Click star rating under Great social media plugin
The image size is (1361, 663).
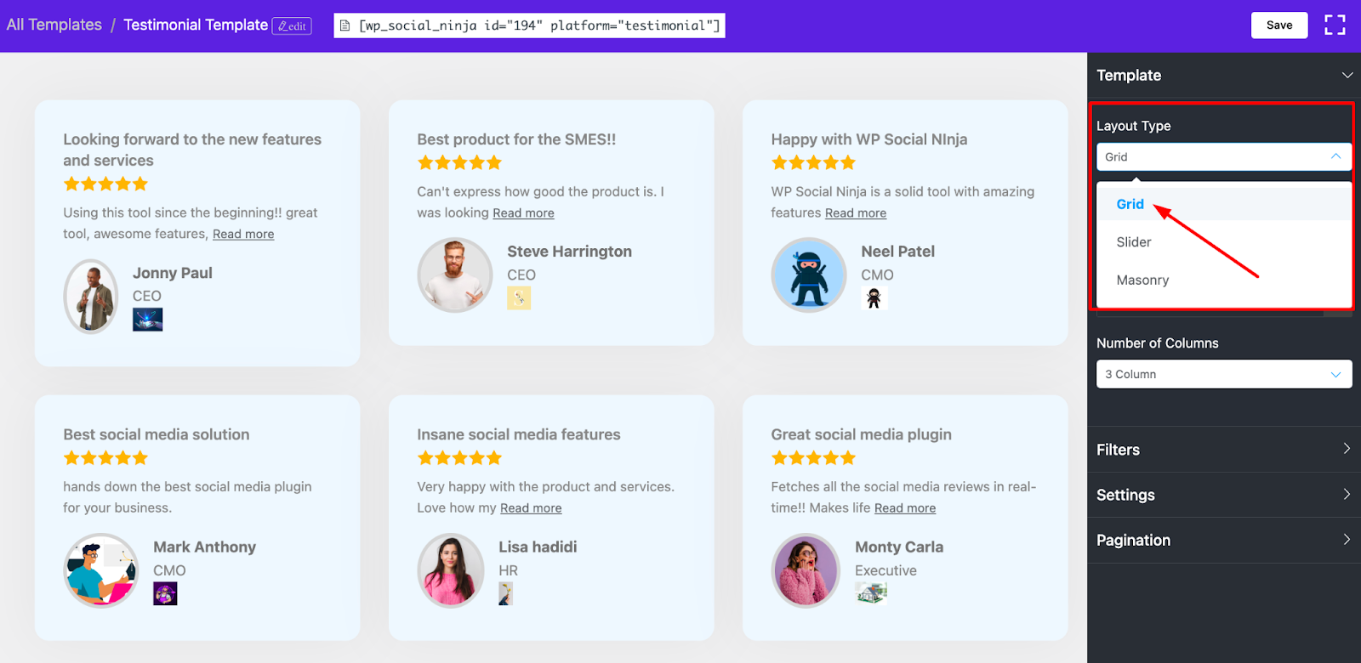point(813,458)
